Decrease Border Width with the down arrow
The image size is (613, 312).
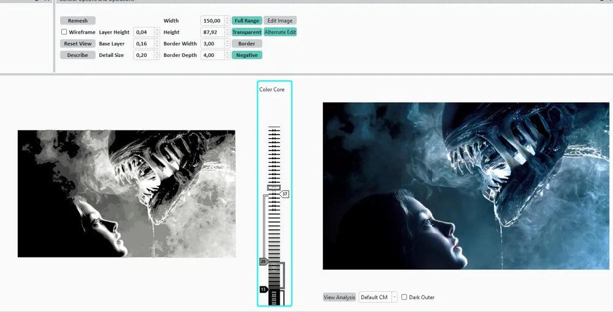pos(227,46)
